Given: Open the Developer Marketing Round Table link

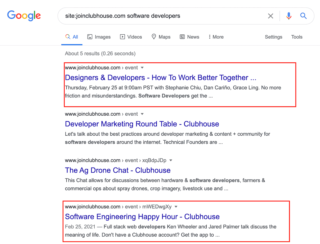Looking at the screenshot, I should click(142, 124).
